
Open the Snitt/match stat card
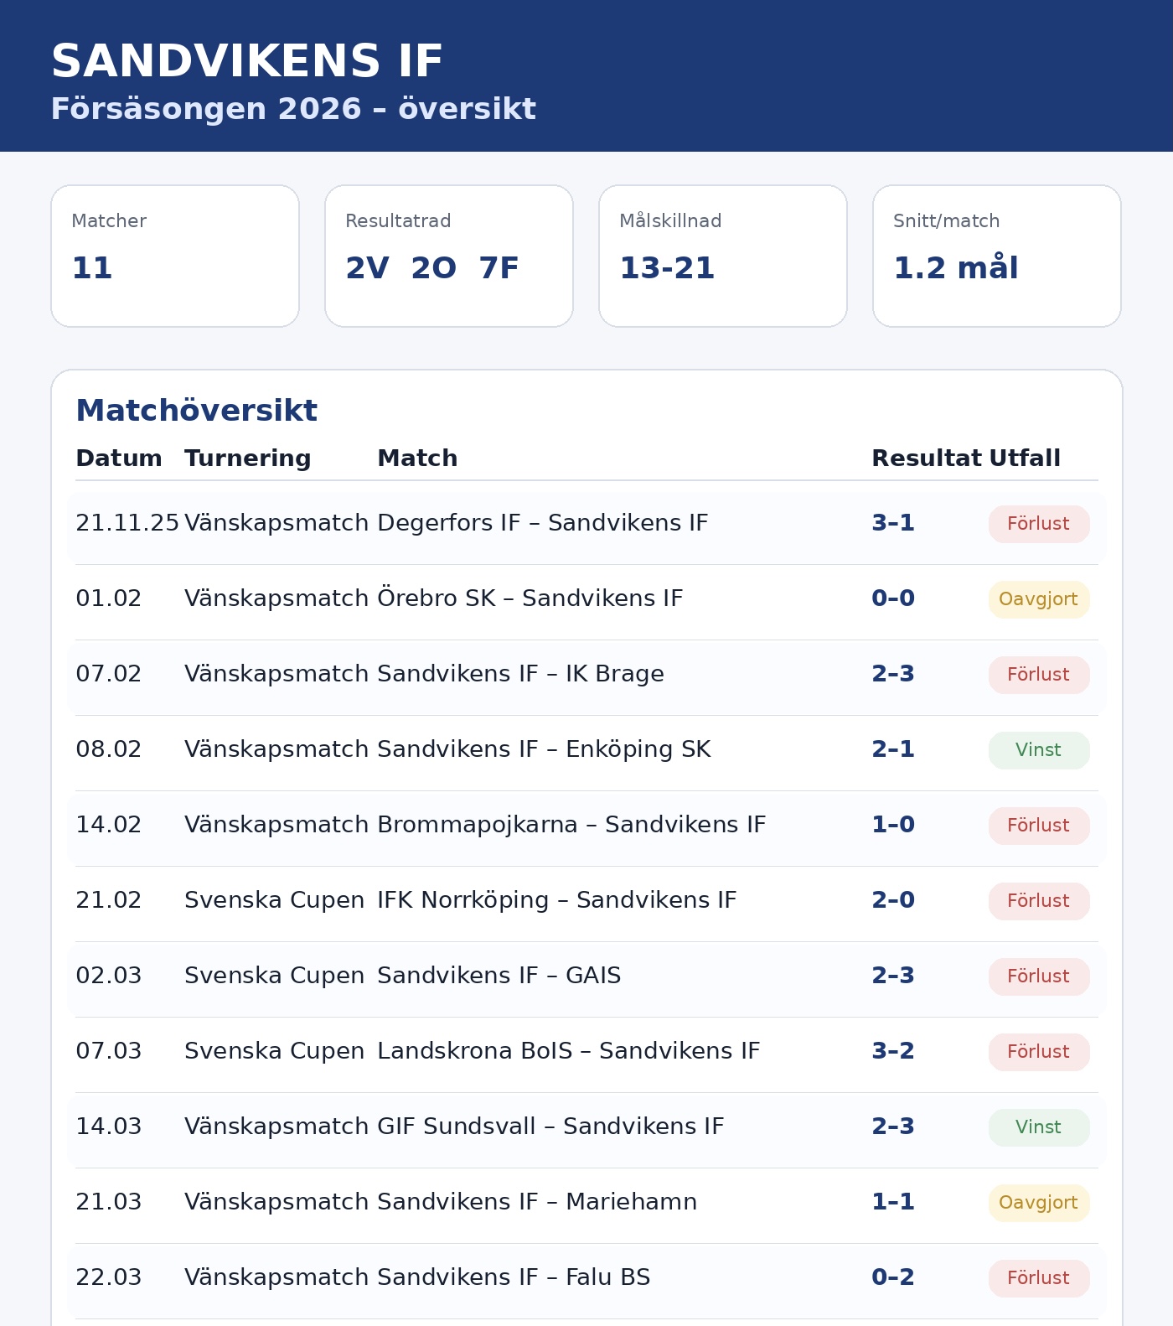997,256
